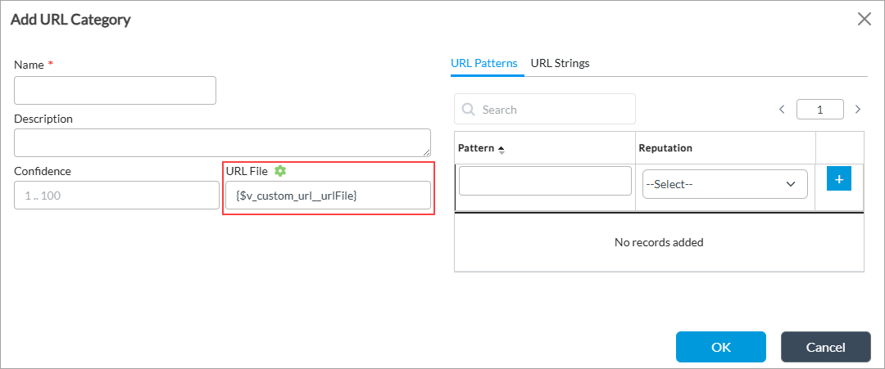The image size is (885, 369).
Task: Close the Add URL Category dialog
Action: (x=864, y=19)
